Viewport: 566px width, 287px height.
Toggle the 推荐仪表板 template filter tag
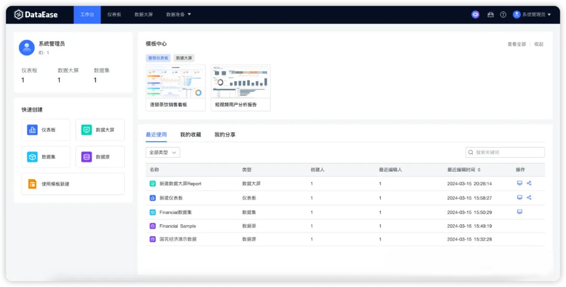point(158,58)
